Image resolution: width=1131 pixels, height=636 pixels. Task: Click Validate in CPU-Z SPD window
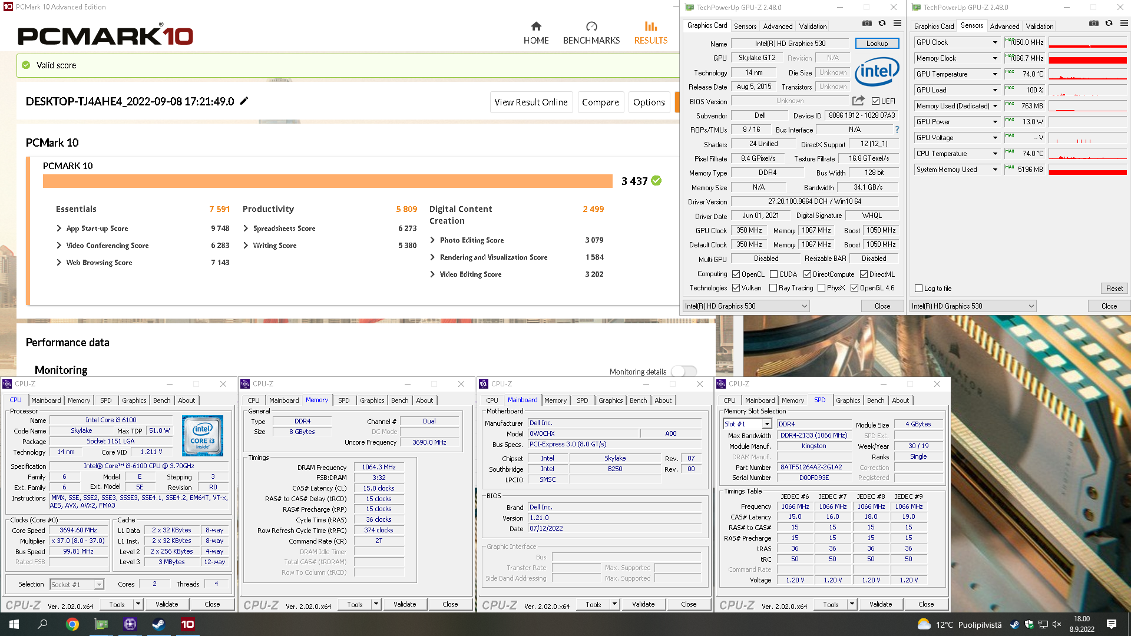coord(880,604)
